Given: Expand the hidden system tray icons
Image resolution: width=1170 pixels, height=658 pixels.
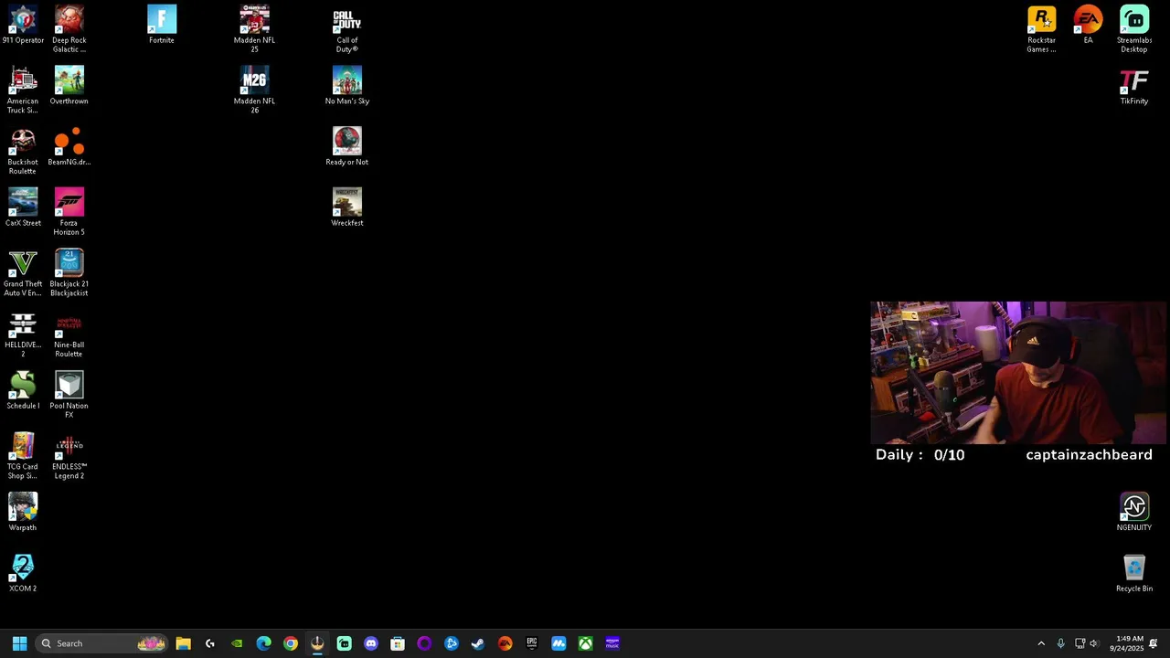Looking at the screenshot, I should (x=1041, y=643).
